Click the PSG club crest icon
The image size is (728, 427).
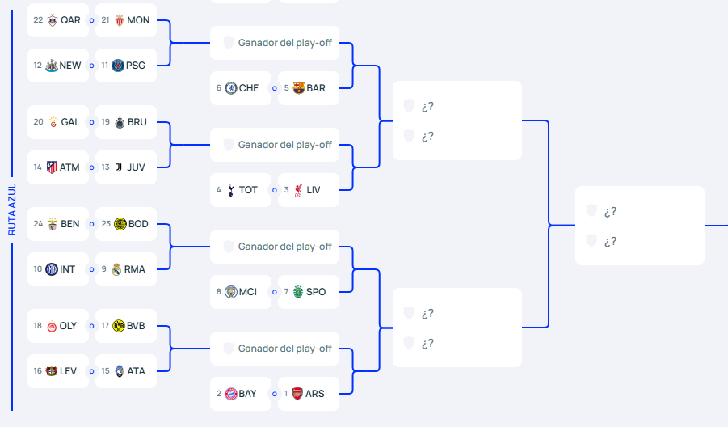118,66
